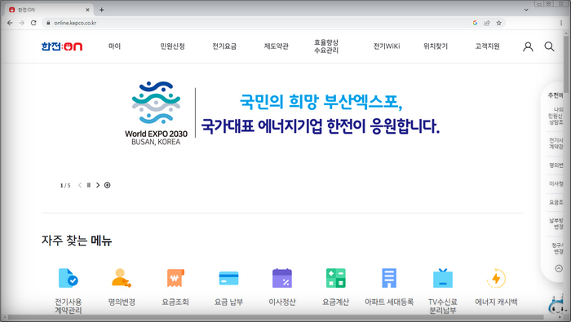Open the TV수신료 분리납부 icon
The height and width of the screenshot is (322, 571).
(443, 278)
